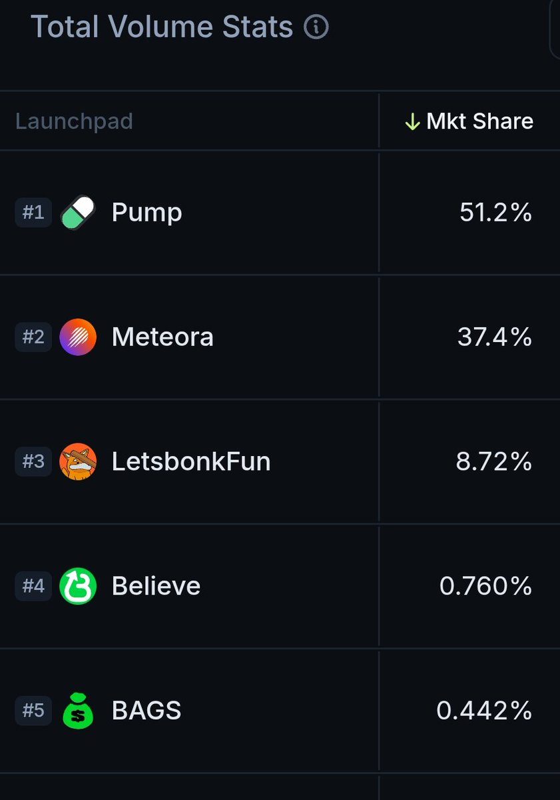The image size is (560, 800).
Task: Click the 51.2% market share value
Action: click(495, 213)
